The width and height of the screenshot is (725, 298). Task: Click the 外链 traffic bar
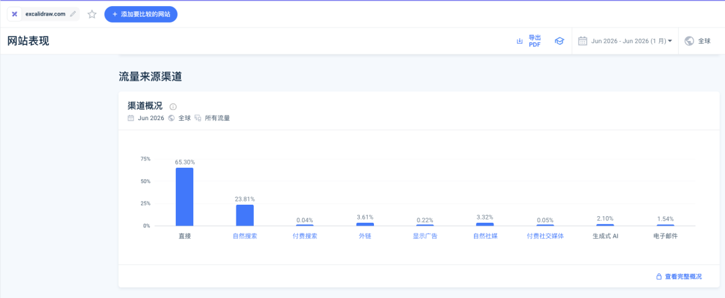coord(365,225)
